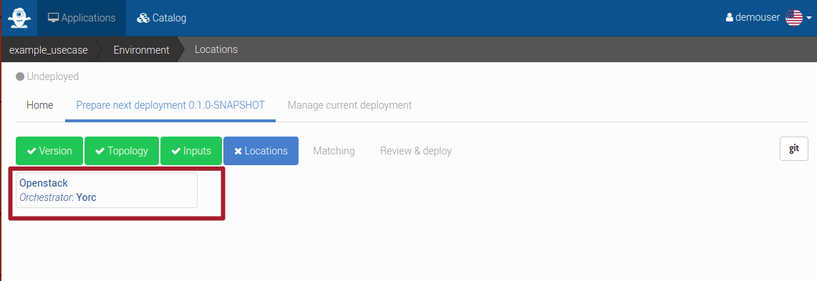Click the US flag language icon
The image size is (817, 281).
coord(793,18)
